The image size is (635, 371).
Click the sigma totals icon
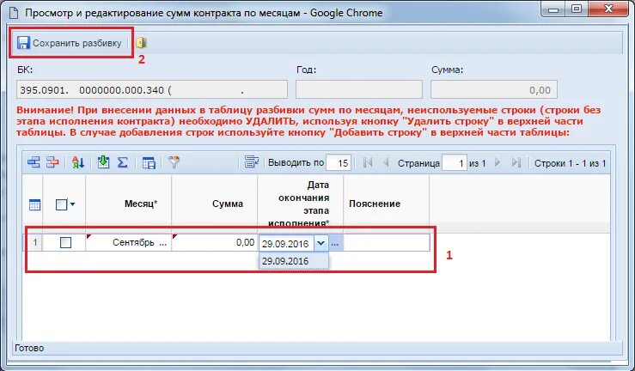122,162
